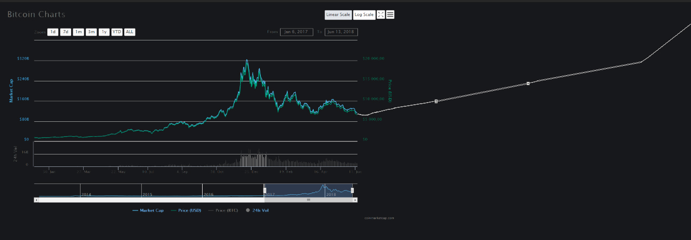This screenshot has height=240, width=691.
Task: Click the Bitcoin Charts heading
Action: [36, 15]
